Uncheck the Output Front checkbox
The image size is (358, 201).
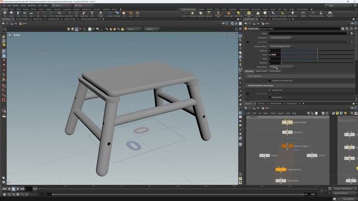(x=270, y=90)
